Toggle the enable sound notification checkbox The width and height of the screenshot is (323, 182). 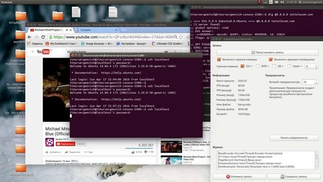(271, 60)
